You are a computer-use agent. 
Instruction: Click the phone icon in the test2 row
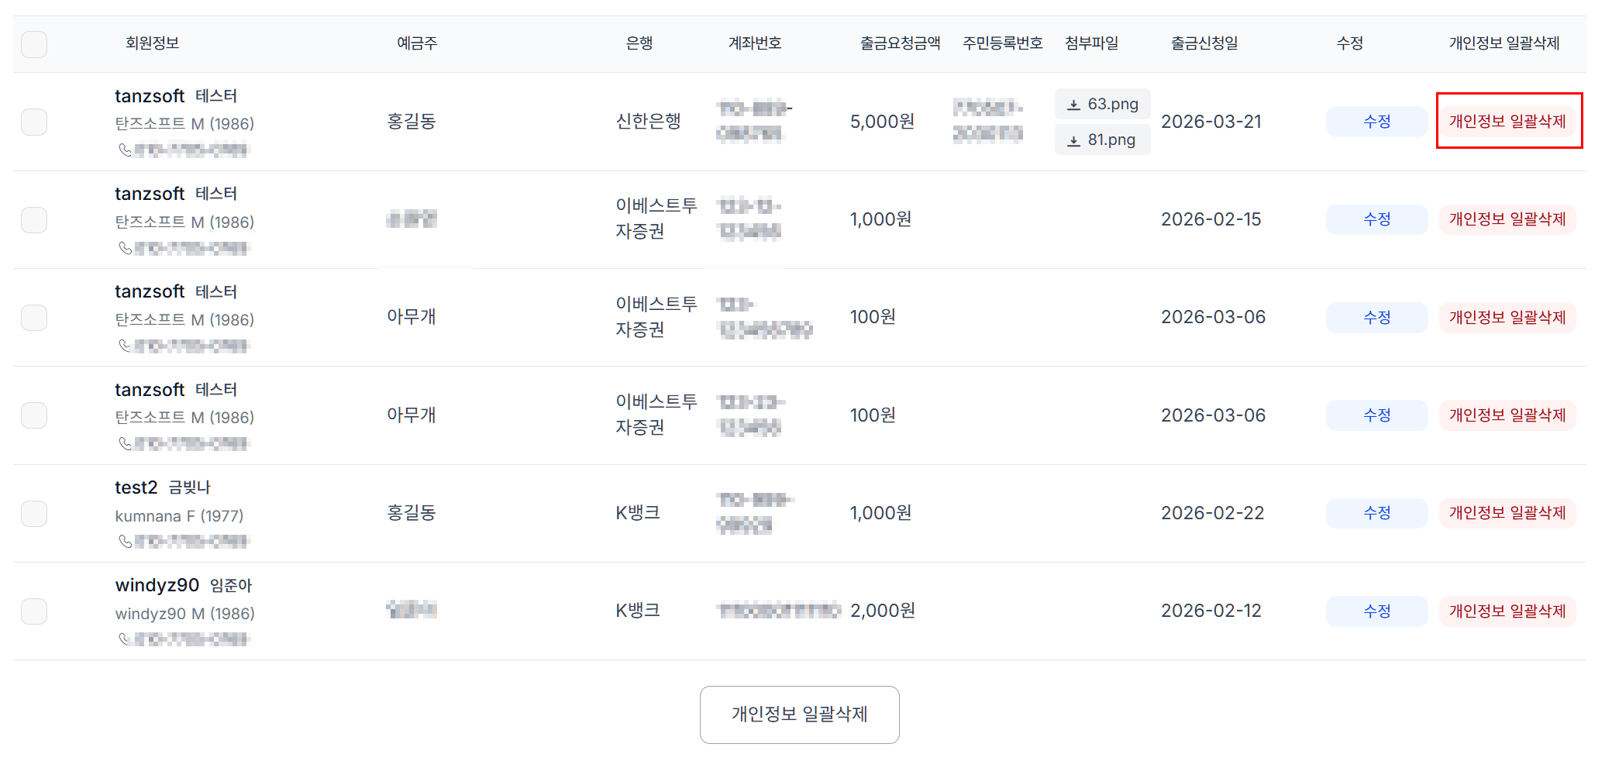coord(126,541)
